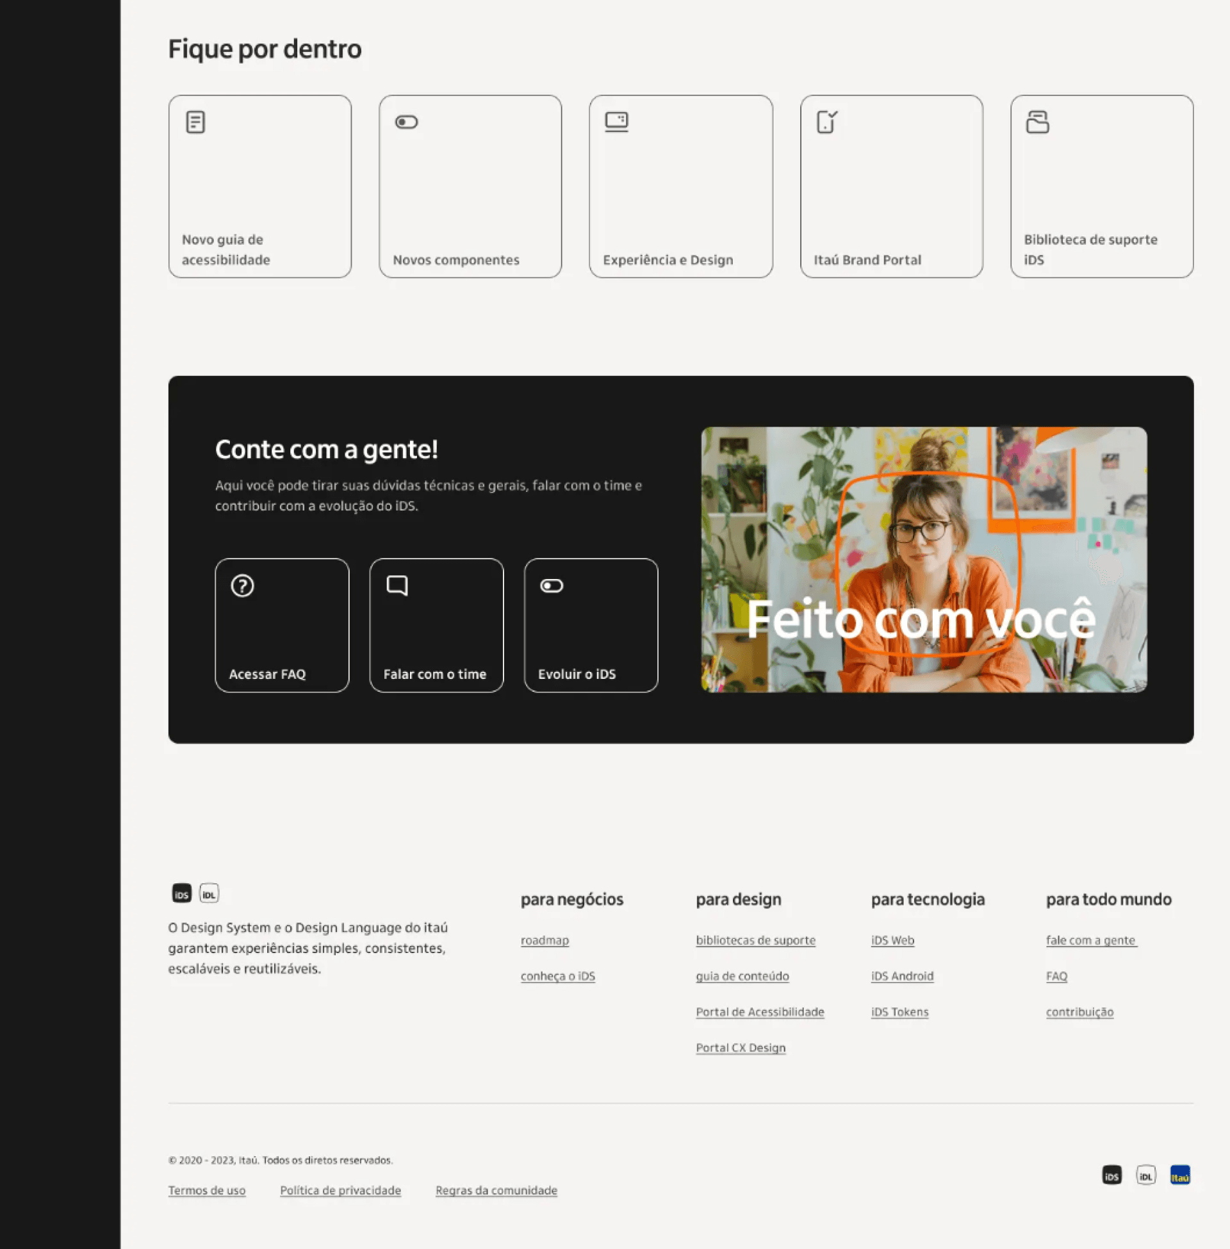Click the phone check icon in Itaú Brand Portal card
This screenshot has width=1230, height=1249.
coord(826,122)
